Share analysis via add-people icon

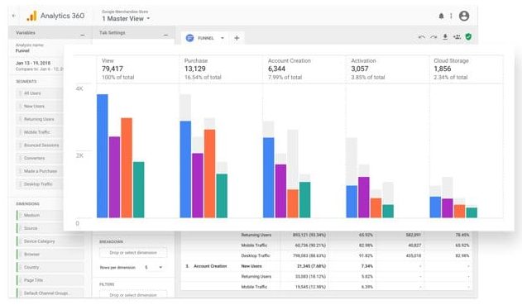(x=457, y=37)
